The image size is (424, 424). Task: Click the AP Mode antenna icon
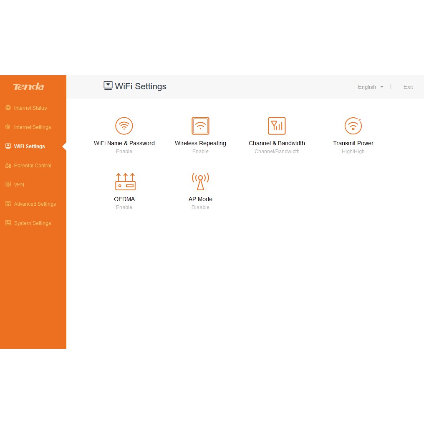click(200, 182)
